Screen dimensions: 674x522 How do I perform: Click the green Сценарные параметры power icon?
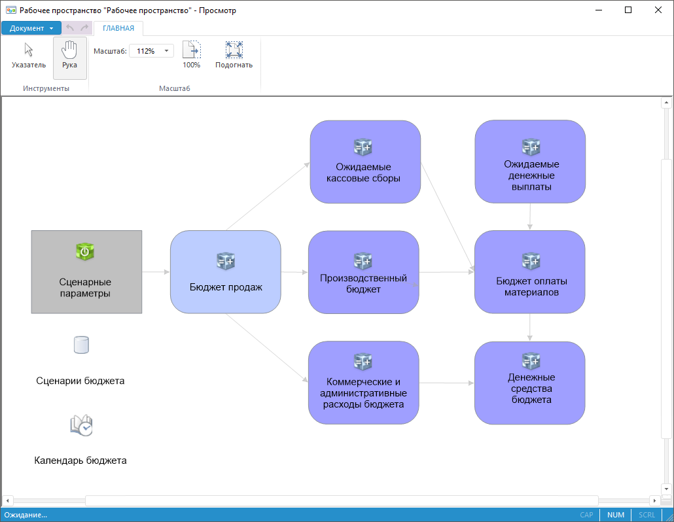84,251
